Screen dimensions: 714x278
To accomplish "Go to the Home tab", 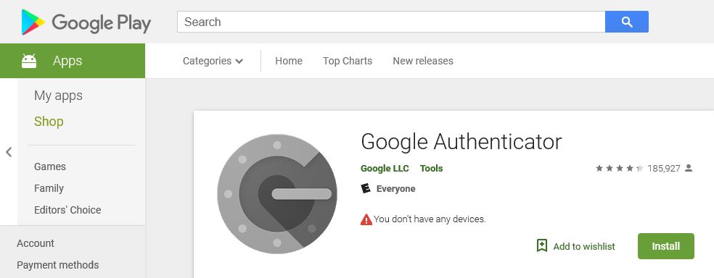I will point(289,61).
